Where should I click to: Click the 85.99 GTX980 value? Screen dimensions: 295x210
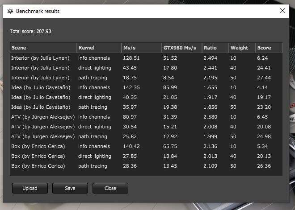click(170, 87)
